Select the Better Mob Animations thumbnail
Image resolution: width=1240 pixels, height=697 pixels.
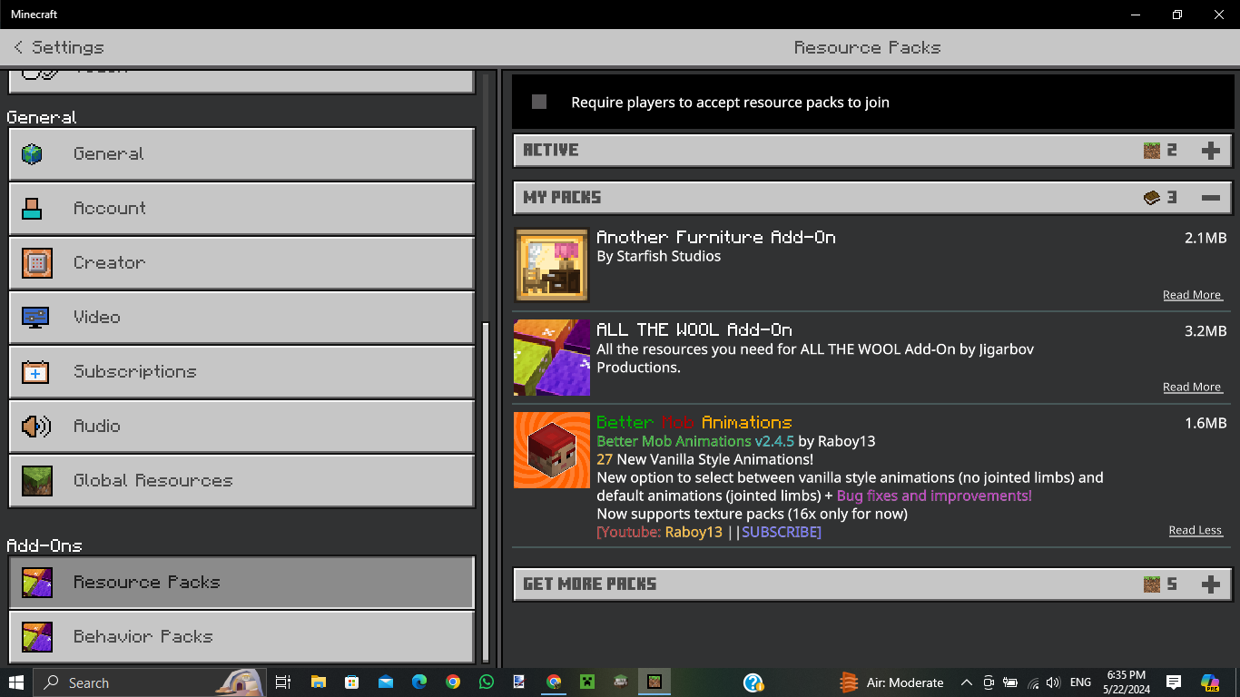pos(552,450)
